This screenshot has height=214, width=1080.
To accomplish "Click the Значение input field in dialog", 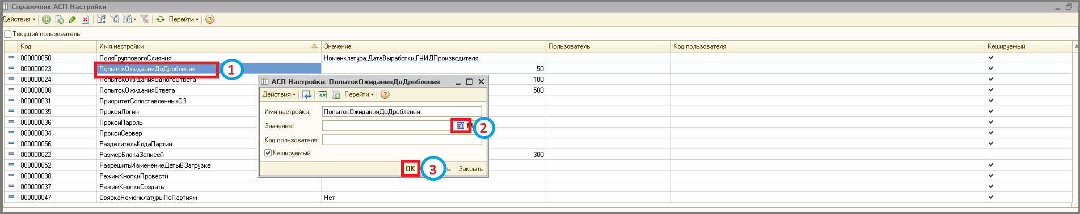I will (x=394, y=125).
